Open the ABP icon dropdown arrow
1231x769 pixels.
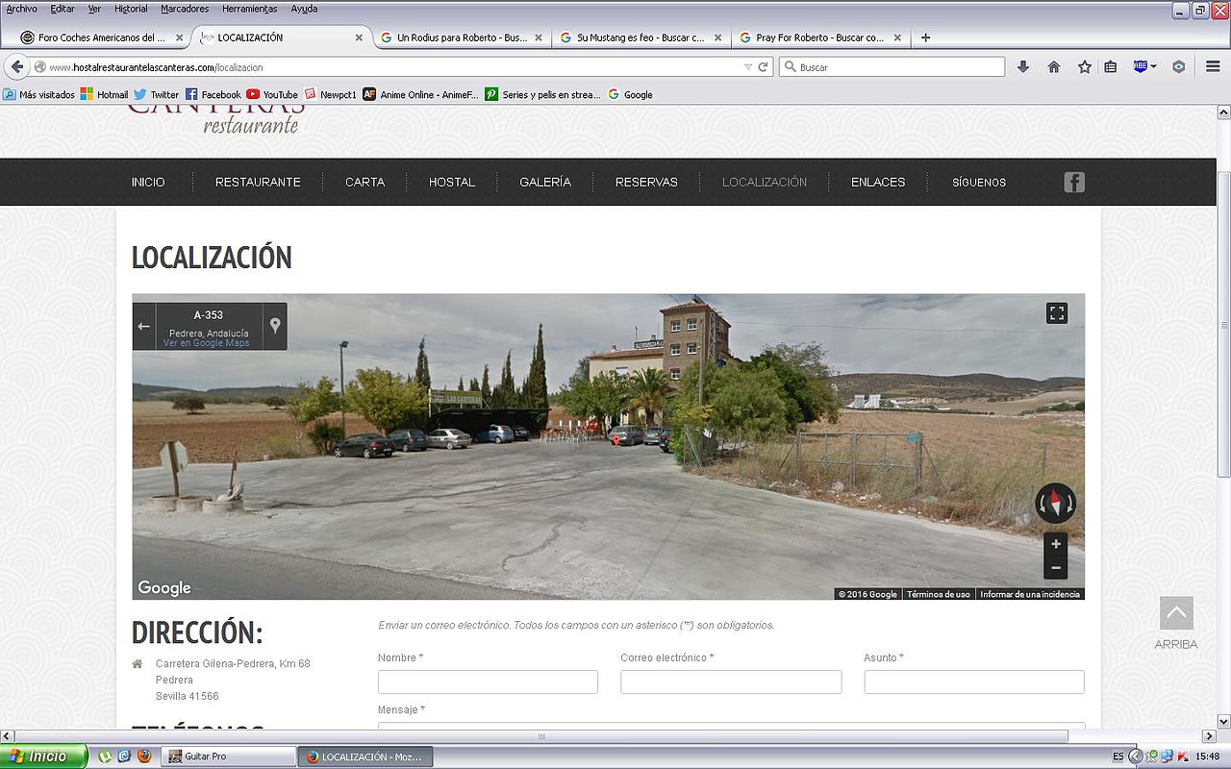tap(1154, 66)
